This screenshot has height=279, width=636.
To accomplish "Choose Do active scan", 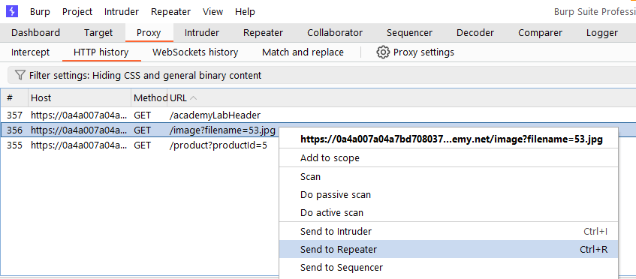I will (x=448, y=212).
